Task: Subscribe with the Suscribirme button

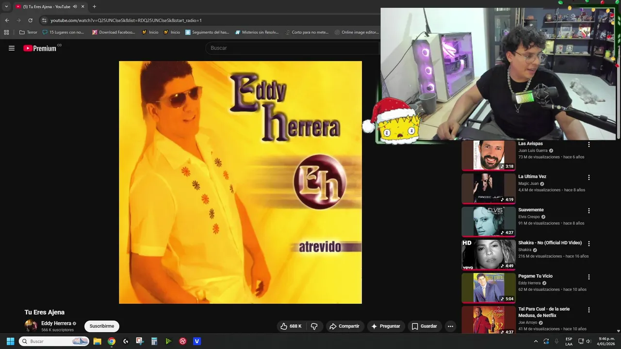Action: point(102,326)
